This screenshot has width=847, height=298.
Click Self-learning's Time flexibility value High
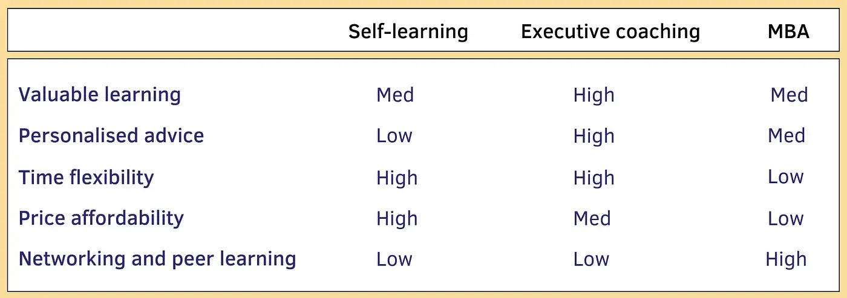(397, 178)
